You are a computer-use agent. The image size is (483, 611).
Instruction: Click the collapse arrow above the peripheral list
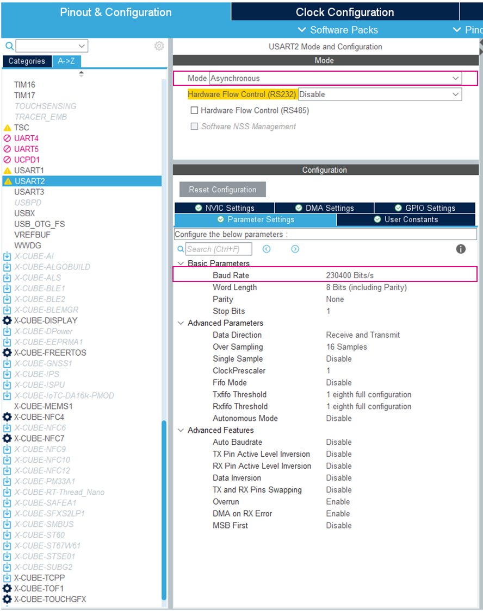point(81,74)
